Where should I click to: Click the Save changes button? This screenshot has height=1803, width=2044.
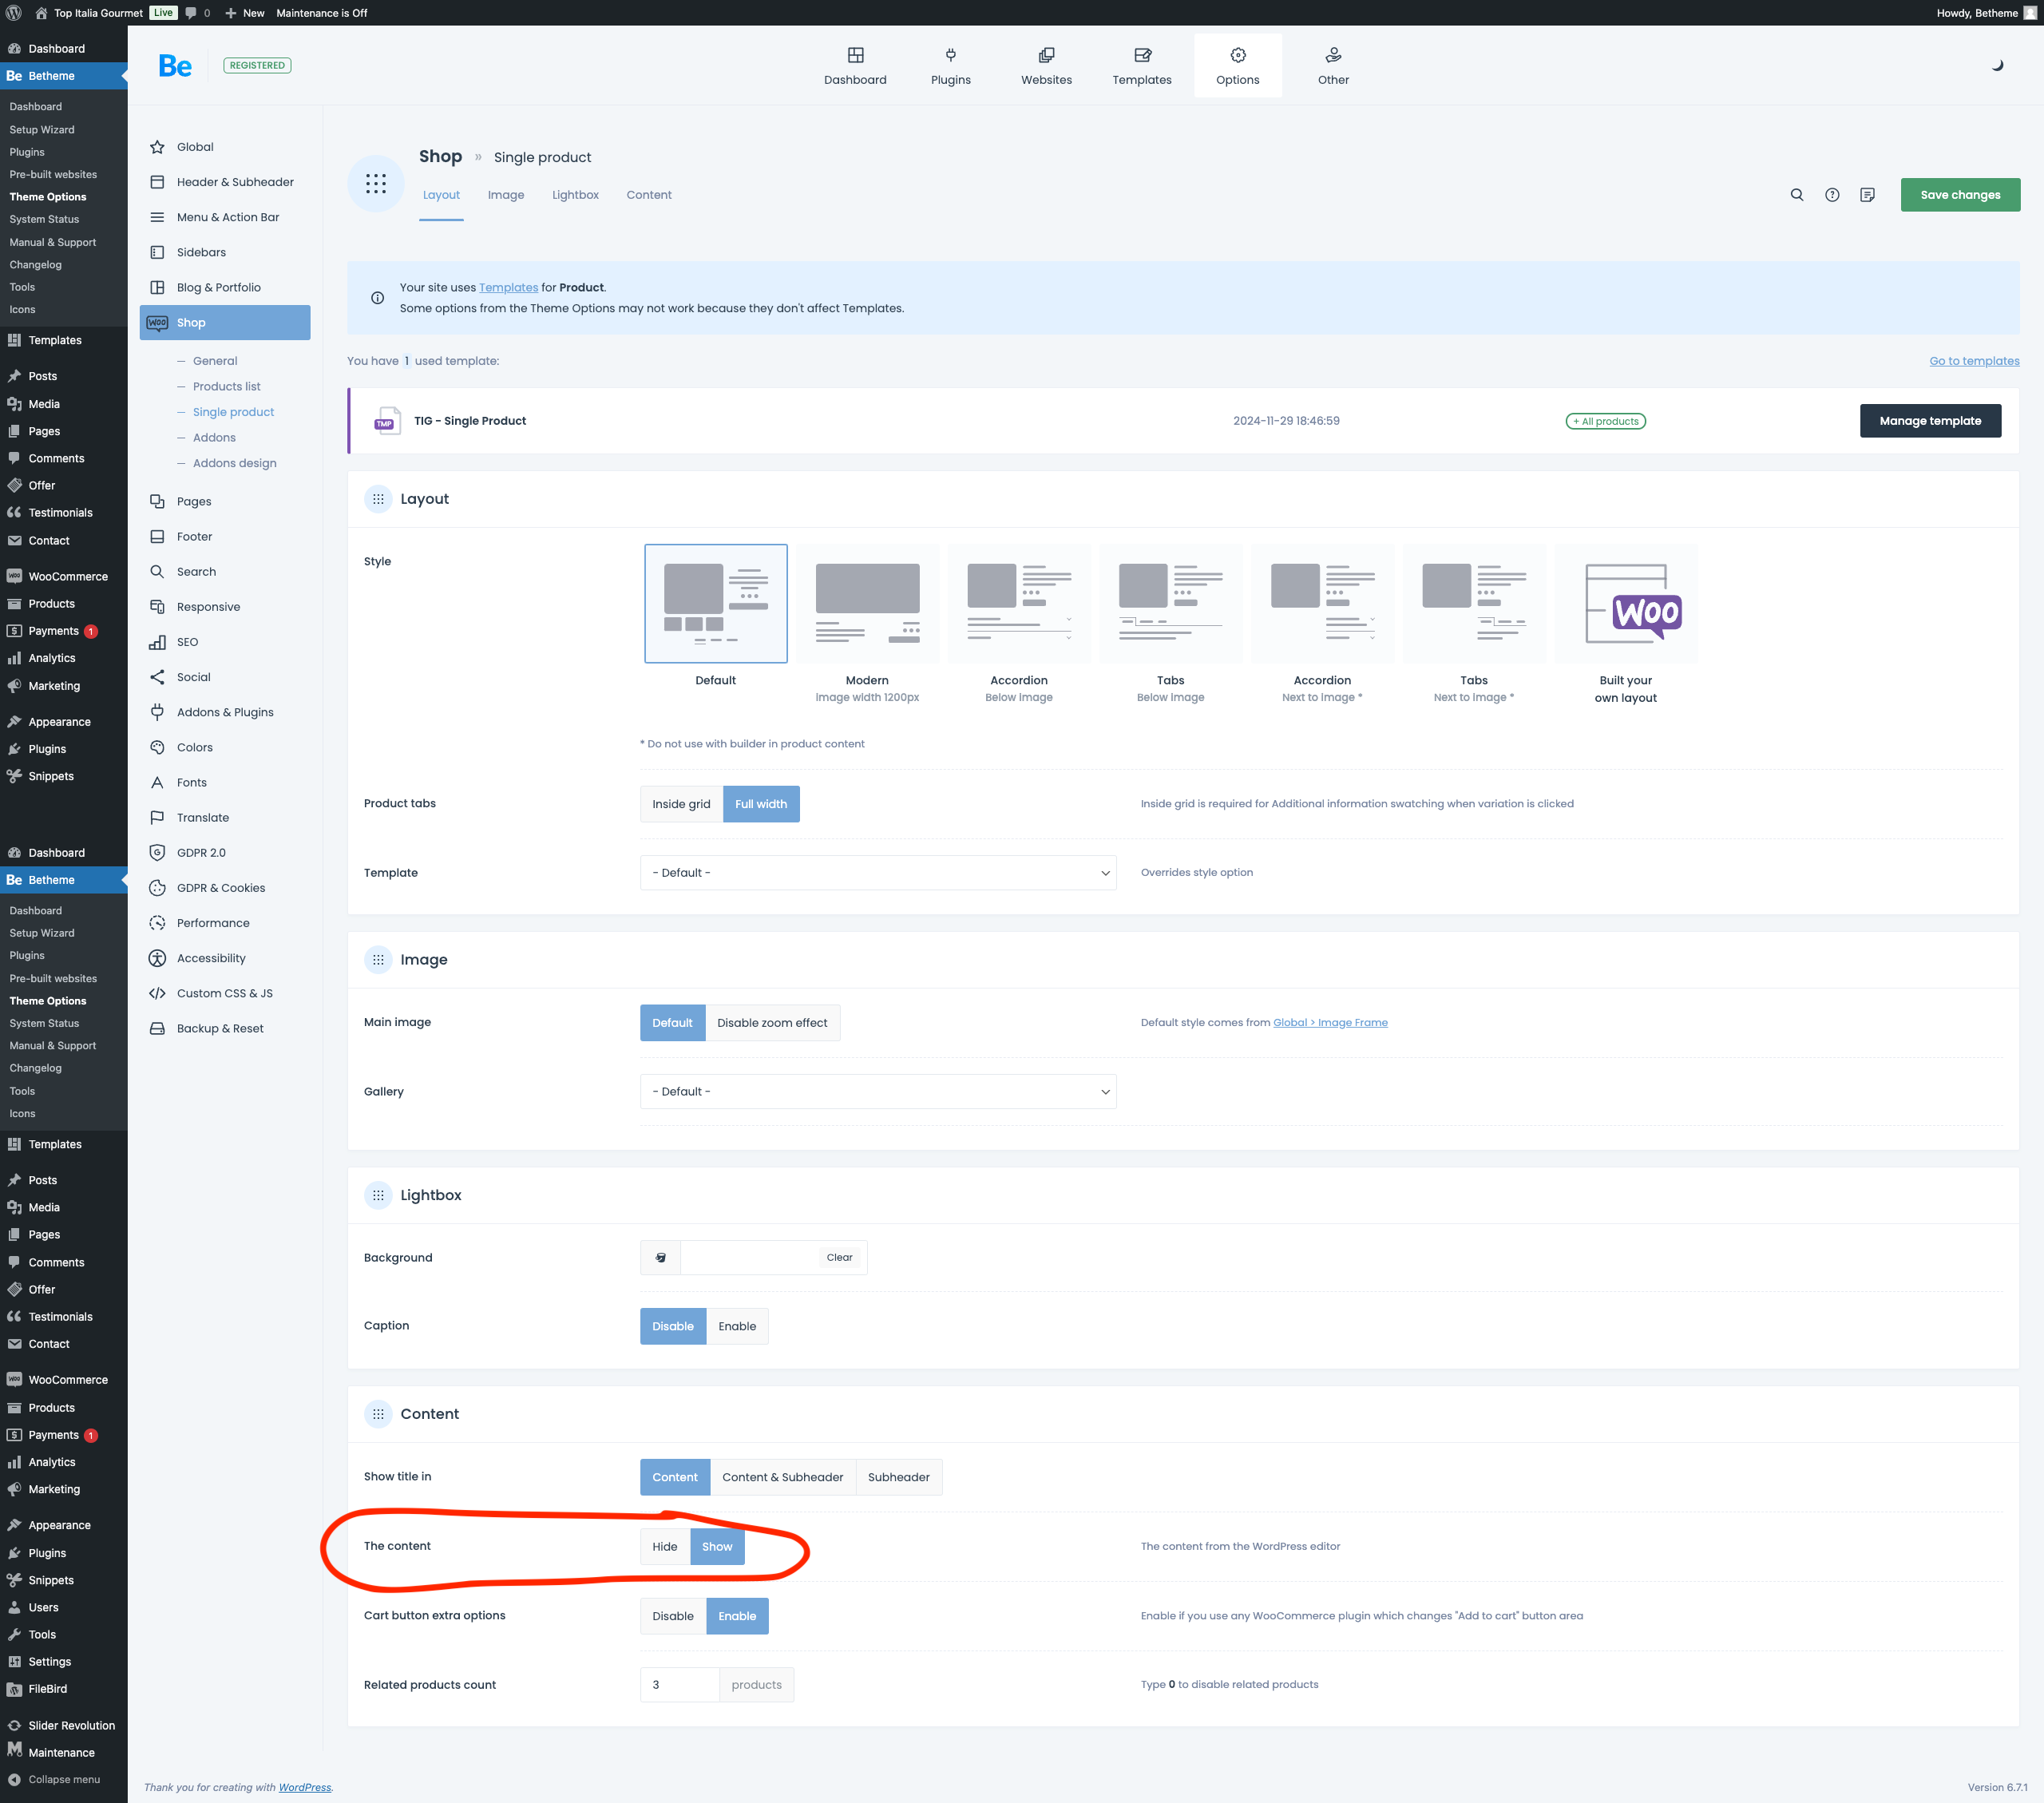coord(1960,195)
